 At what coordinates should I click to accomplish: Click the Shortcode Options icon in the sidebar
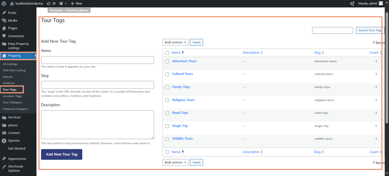(x=4, y=167)
